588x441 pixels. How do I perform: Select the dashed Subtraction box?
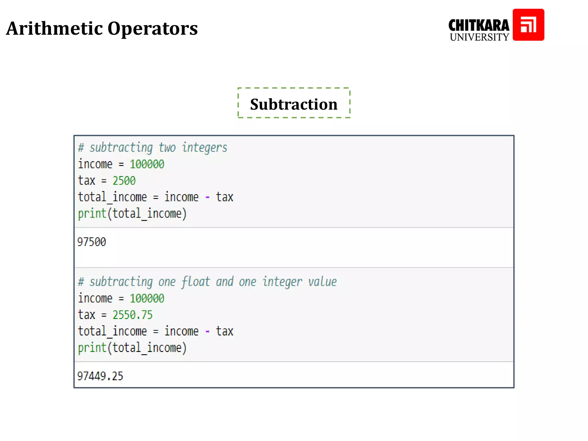point(294,103)
